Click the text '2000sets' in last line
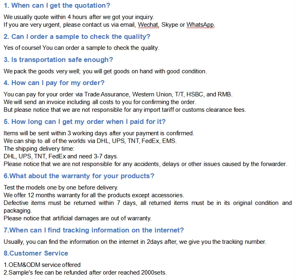The width and height of the screenshot is (295, 277). [153, 273]
